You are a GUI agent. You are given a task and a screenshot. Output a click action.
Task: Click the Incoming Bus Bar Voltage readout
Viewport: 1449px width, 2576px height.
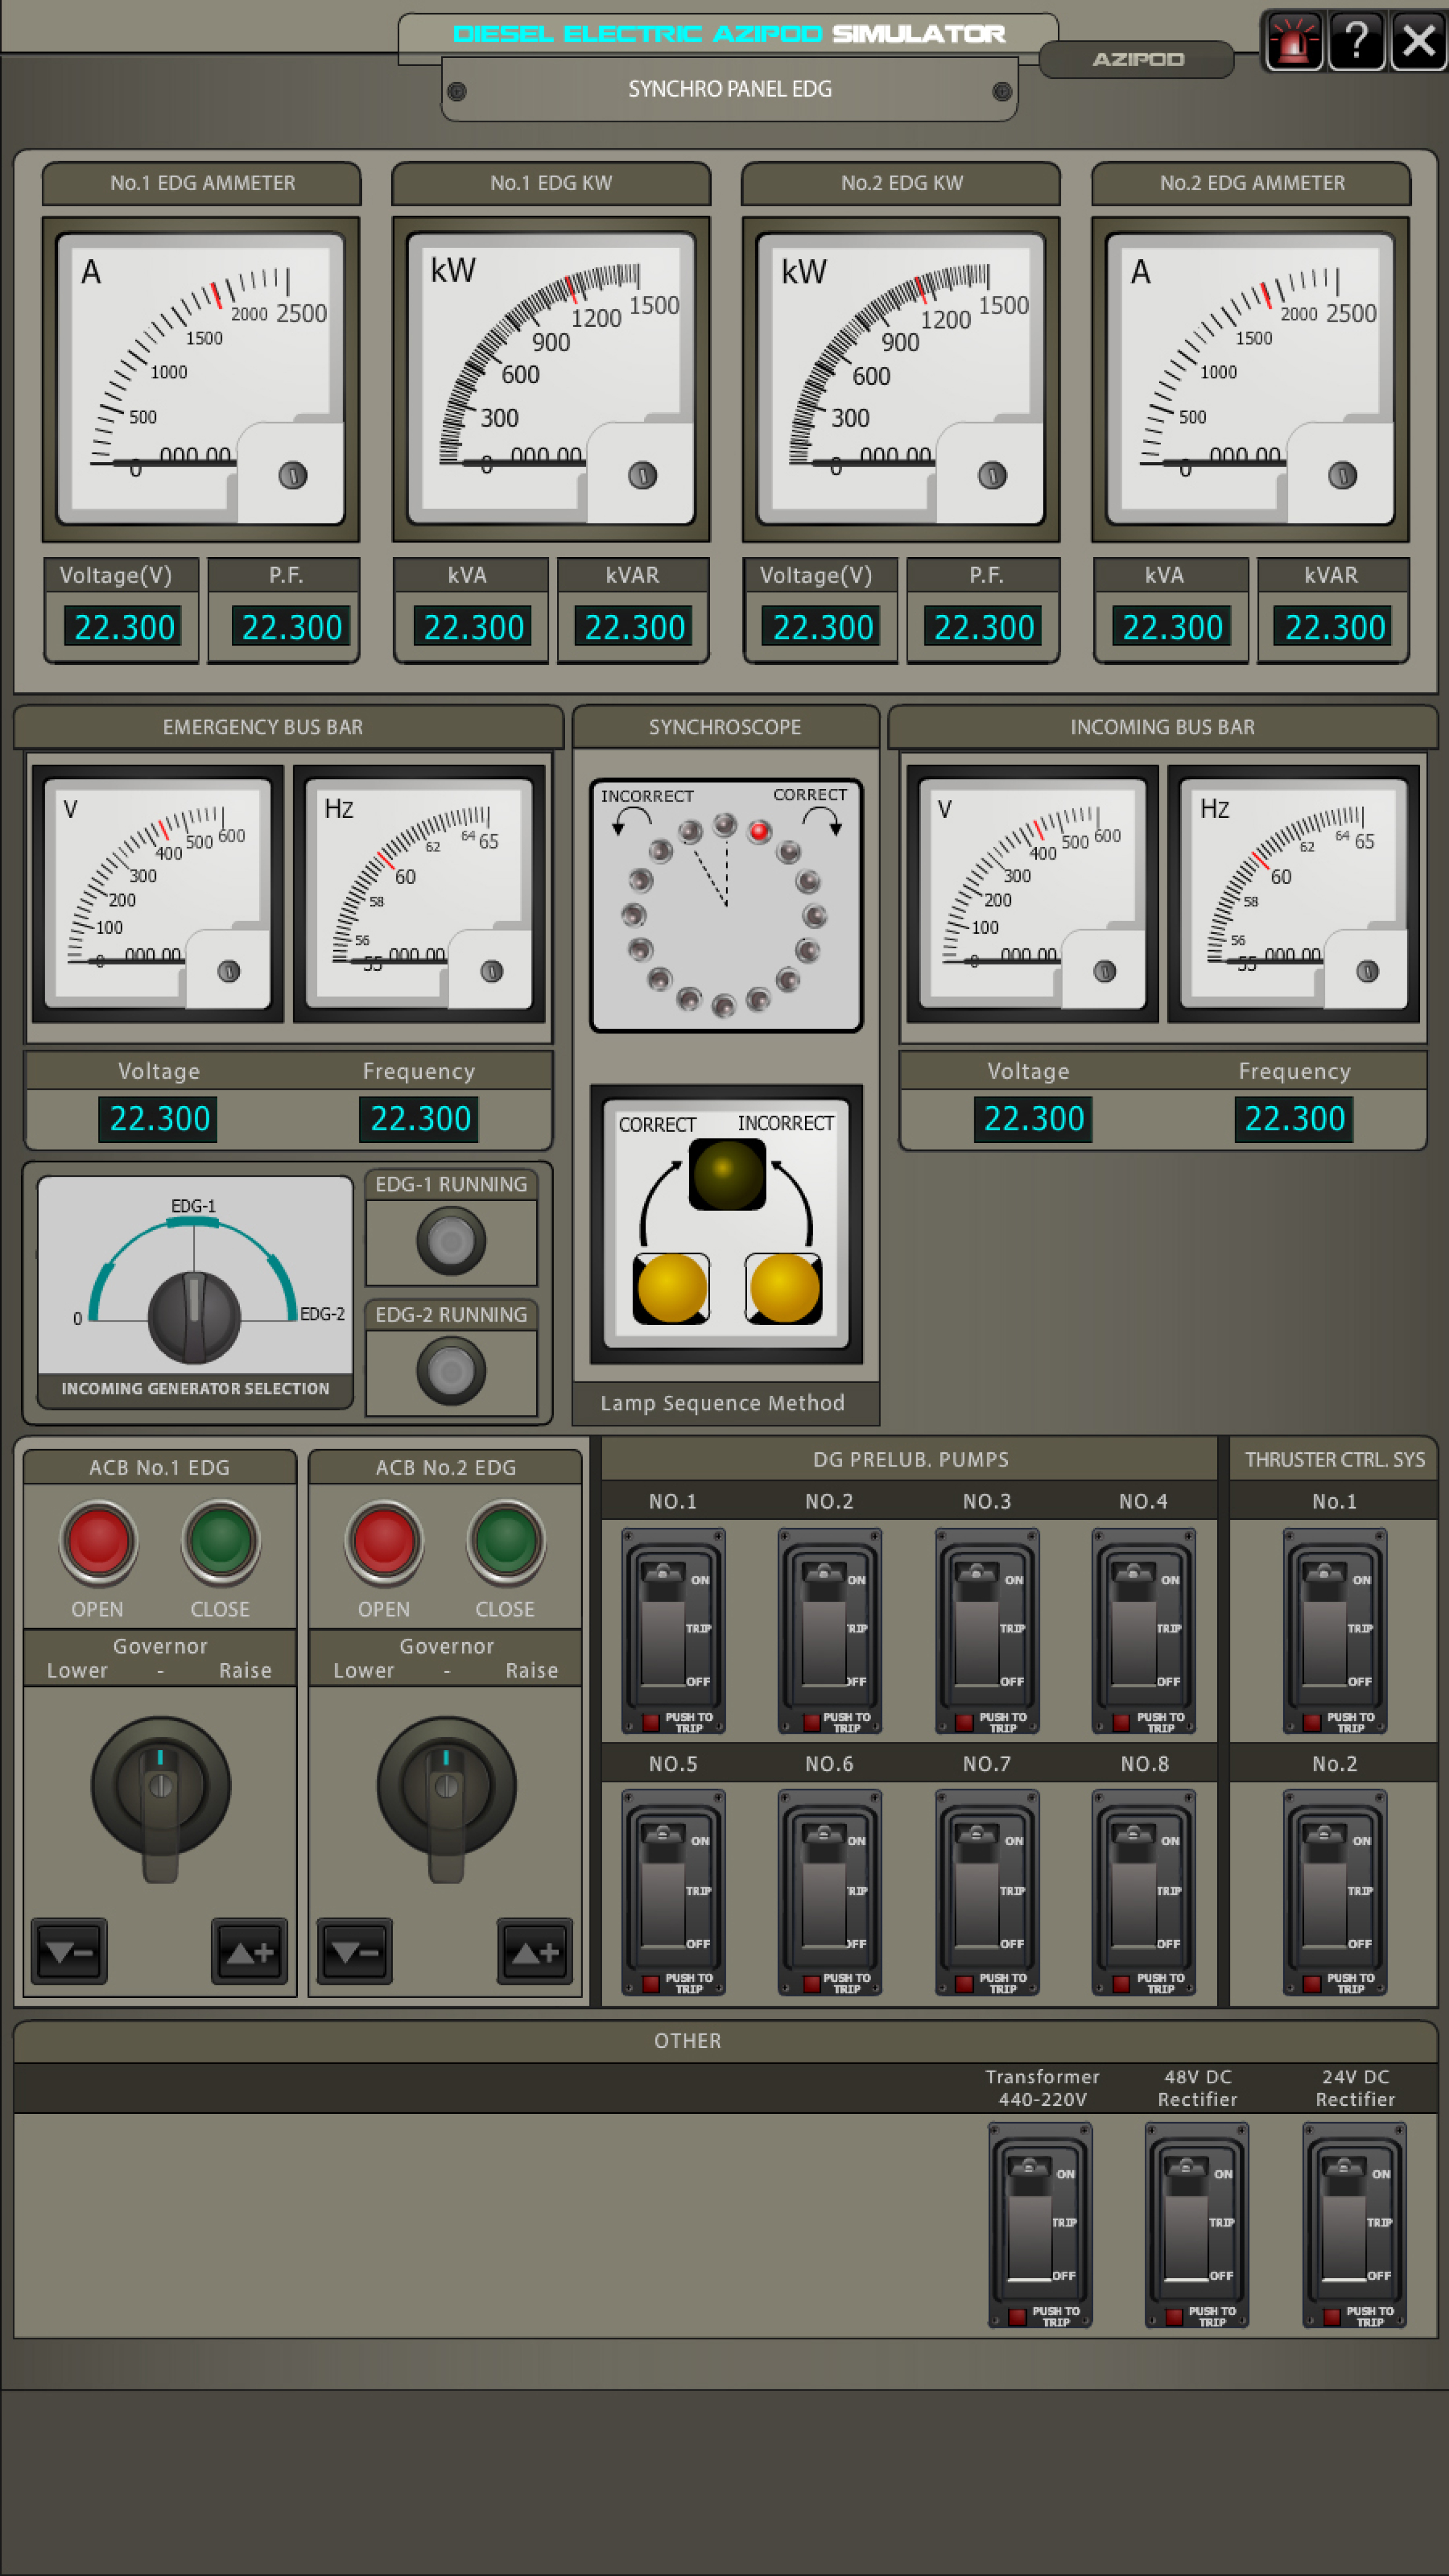[1033, 1118]
